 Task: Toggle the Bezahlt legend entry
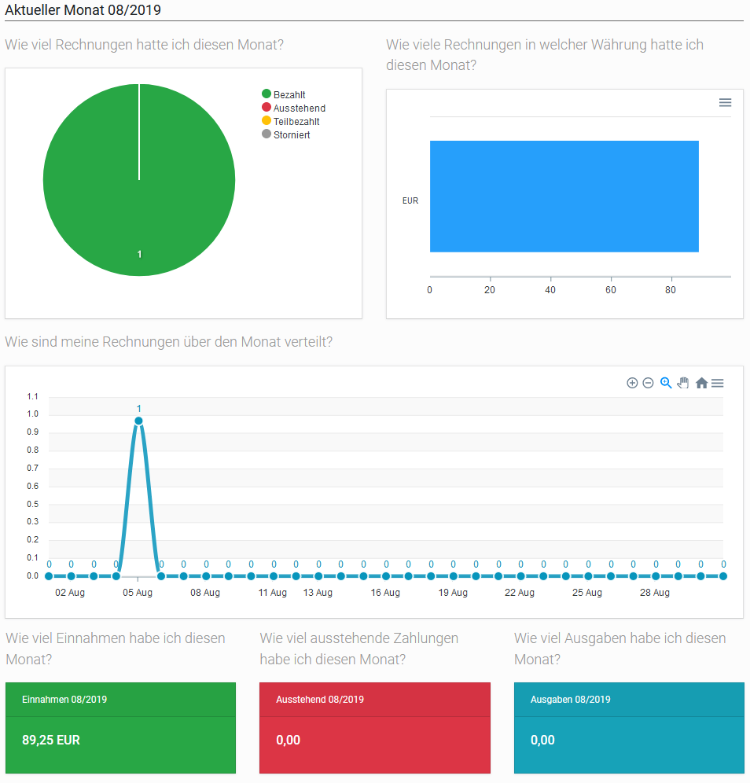tap(284, 94)
